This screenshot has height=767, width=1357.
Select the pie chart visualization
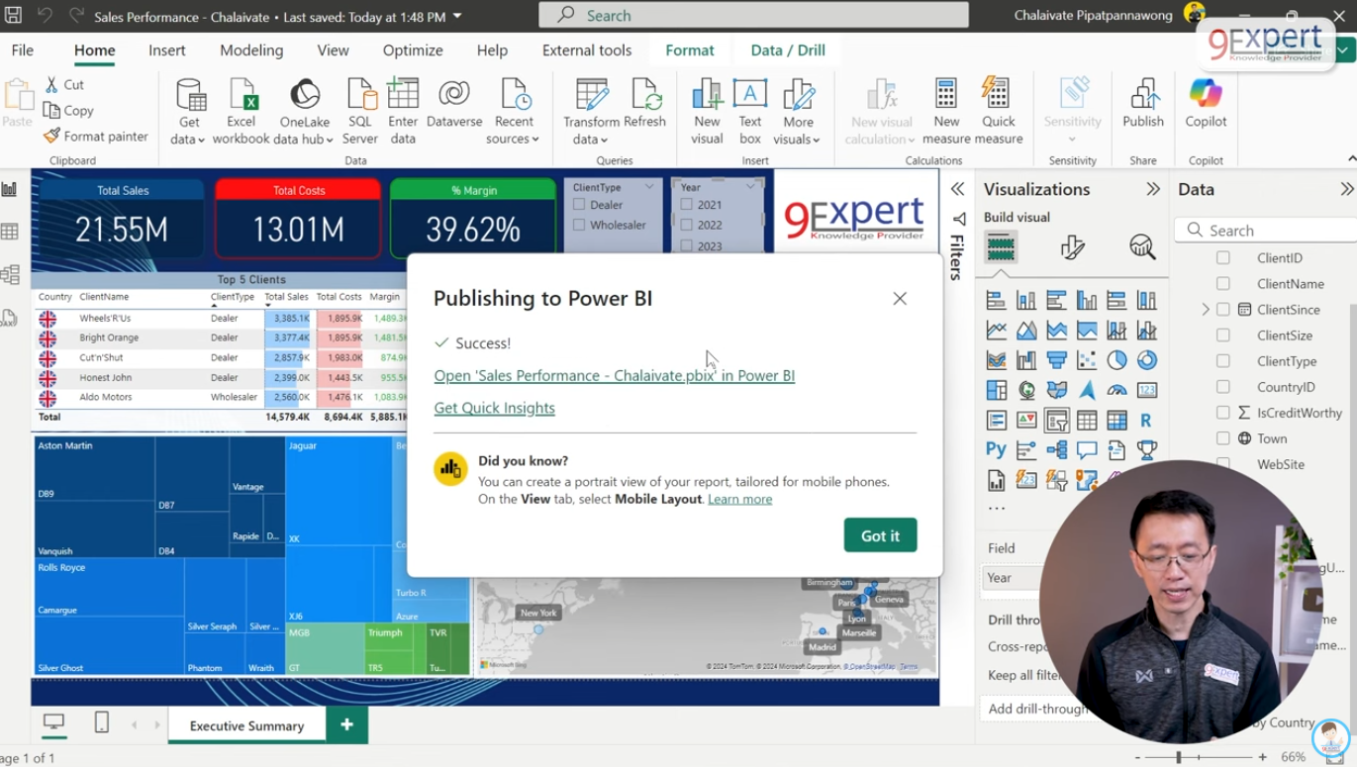1117,359
